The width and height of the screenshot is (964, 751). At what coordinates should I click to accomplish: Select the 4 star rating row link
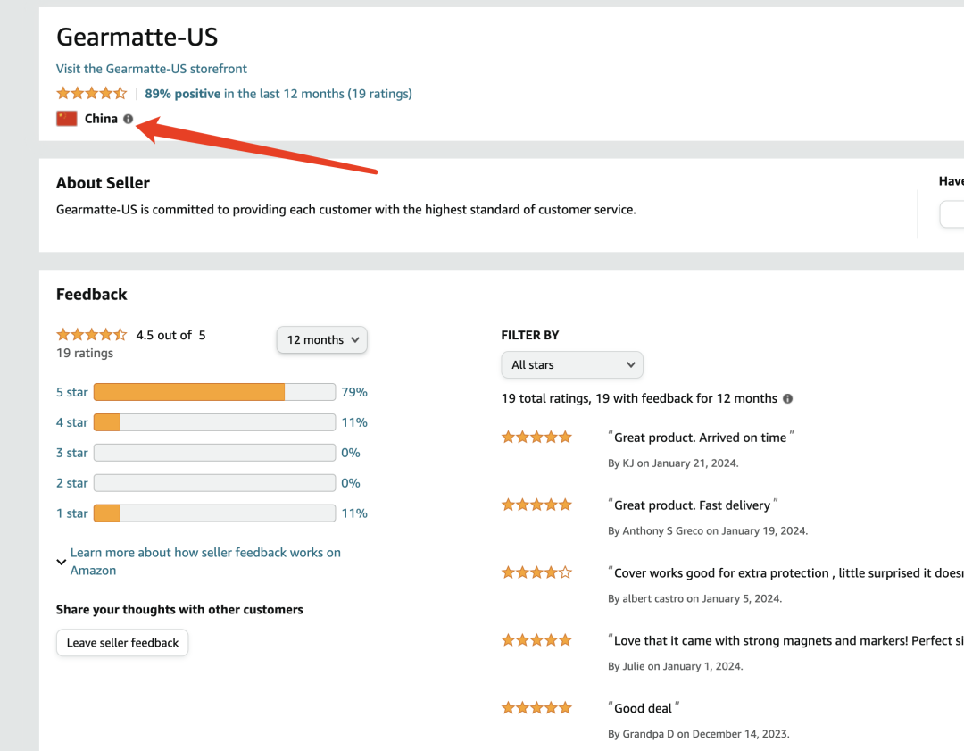point(72,422)
